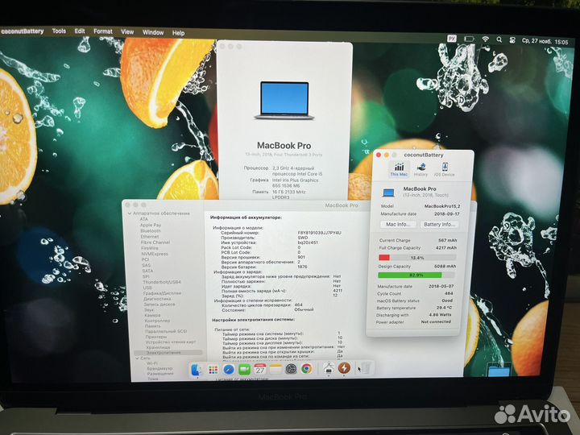Open the This Mac tab in coconutBattery
The height and width of the screenshot is (435, 580).
[x=399, y=170]
